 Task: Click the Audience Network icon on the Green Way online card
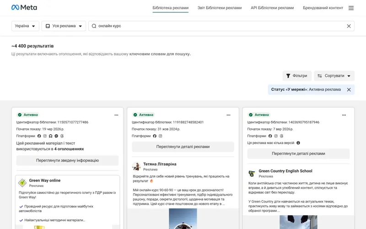point(50,136)
